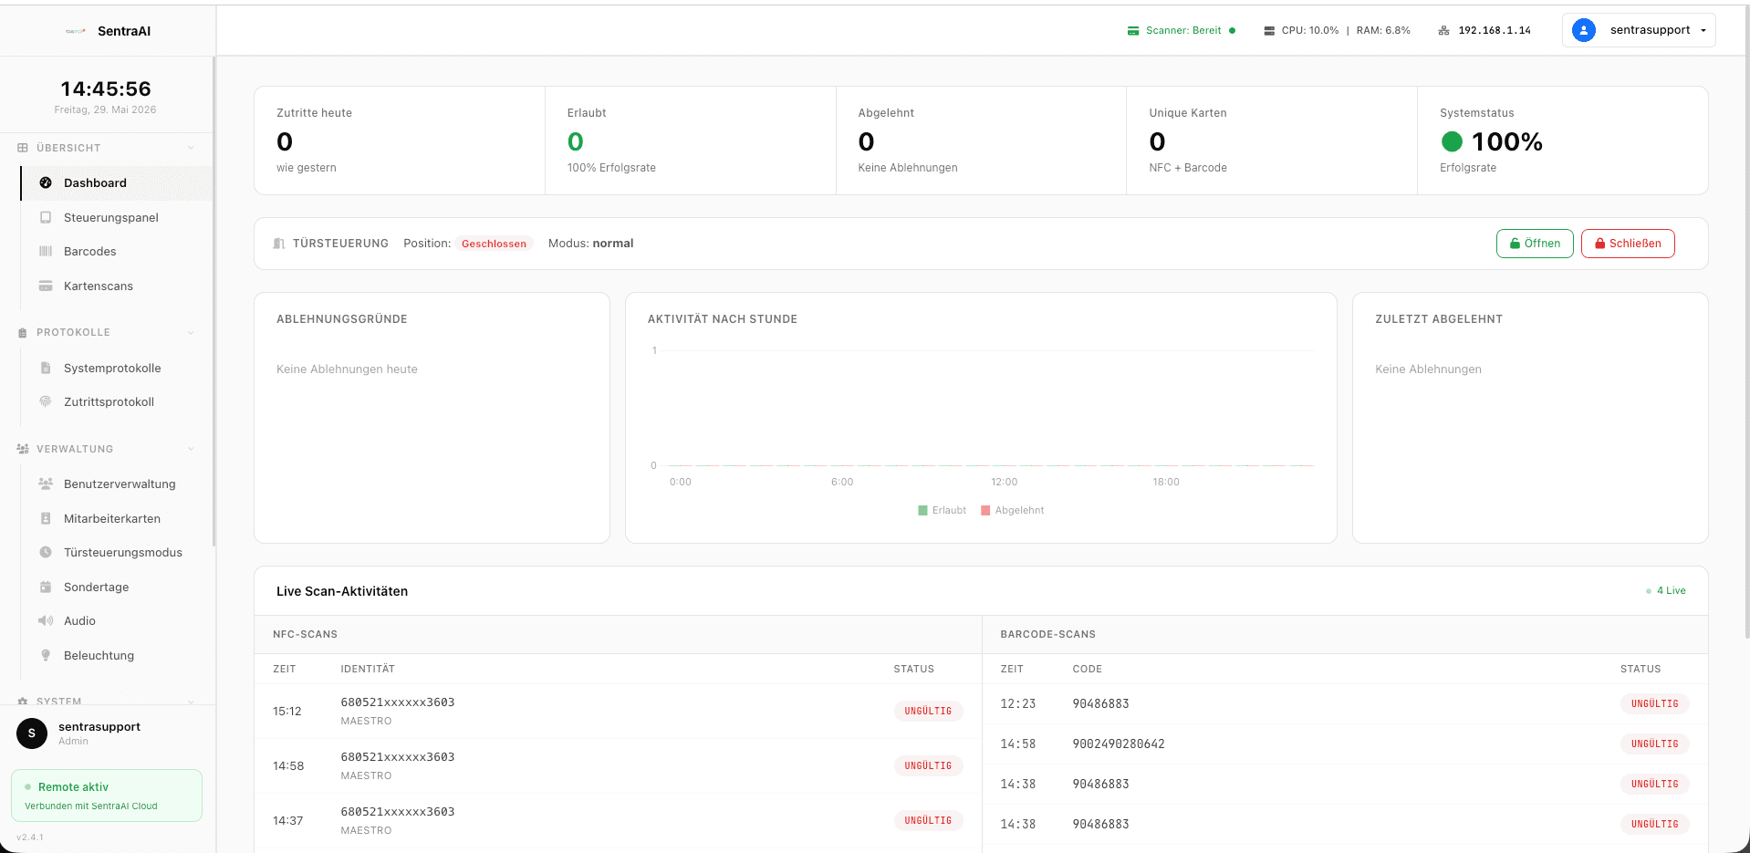
Task: Collapse the Protokolle sidebar section
Action: [191, 332]
